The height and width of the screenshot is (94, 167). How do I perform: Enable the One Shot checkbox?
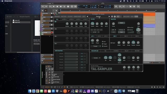coord(128,27)
